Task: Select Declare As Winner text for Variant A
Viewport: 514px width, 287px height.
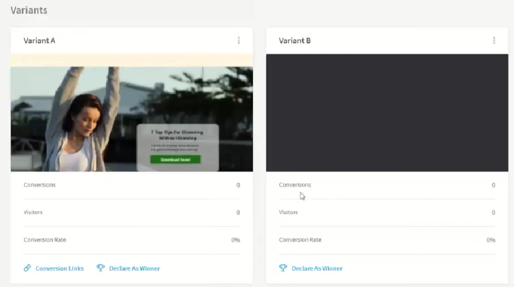Action: [135, 268]
